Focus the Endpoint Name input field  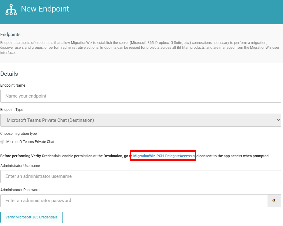coord(141,96)
